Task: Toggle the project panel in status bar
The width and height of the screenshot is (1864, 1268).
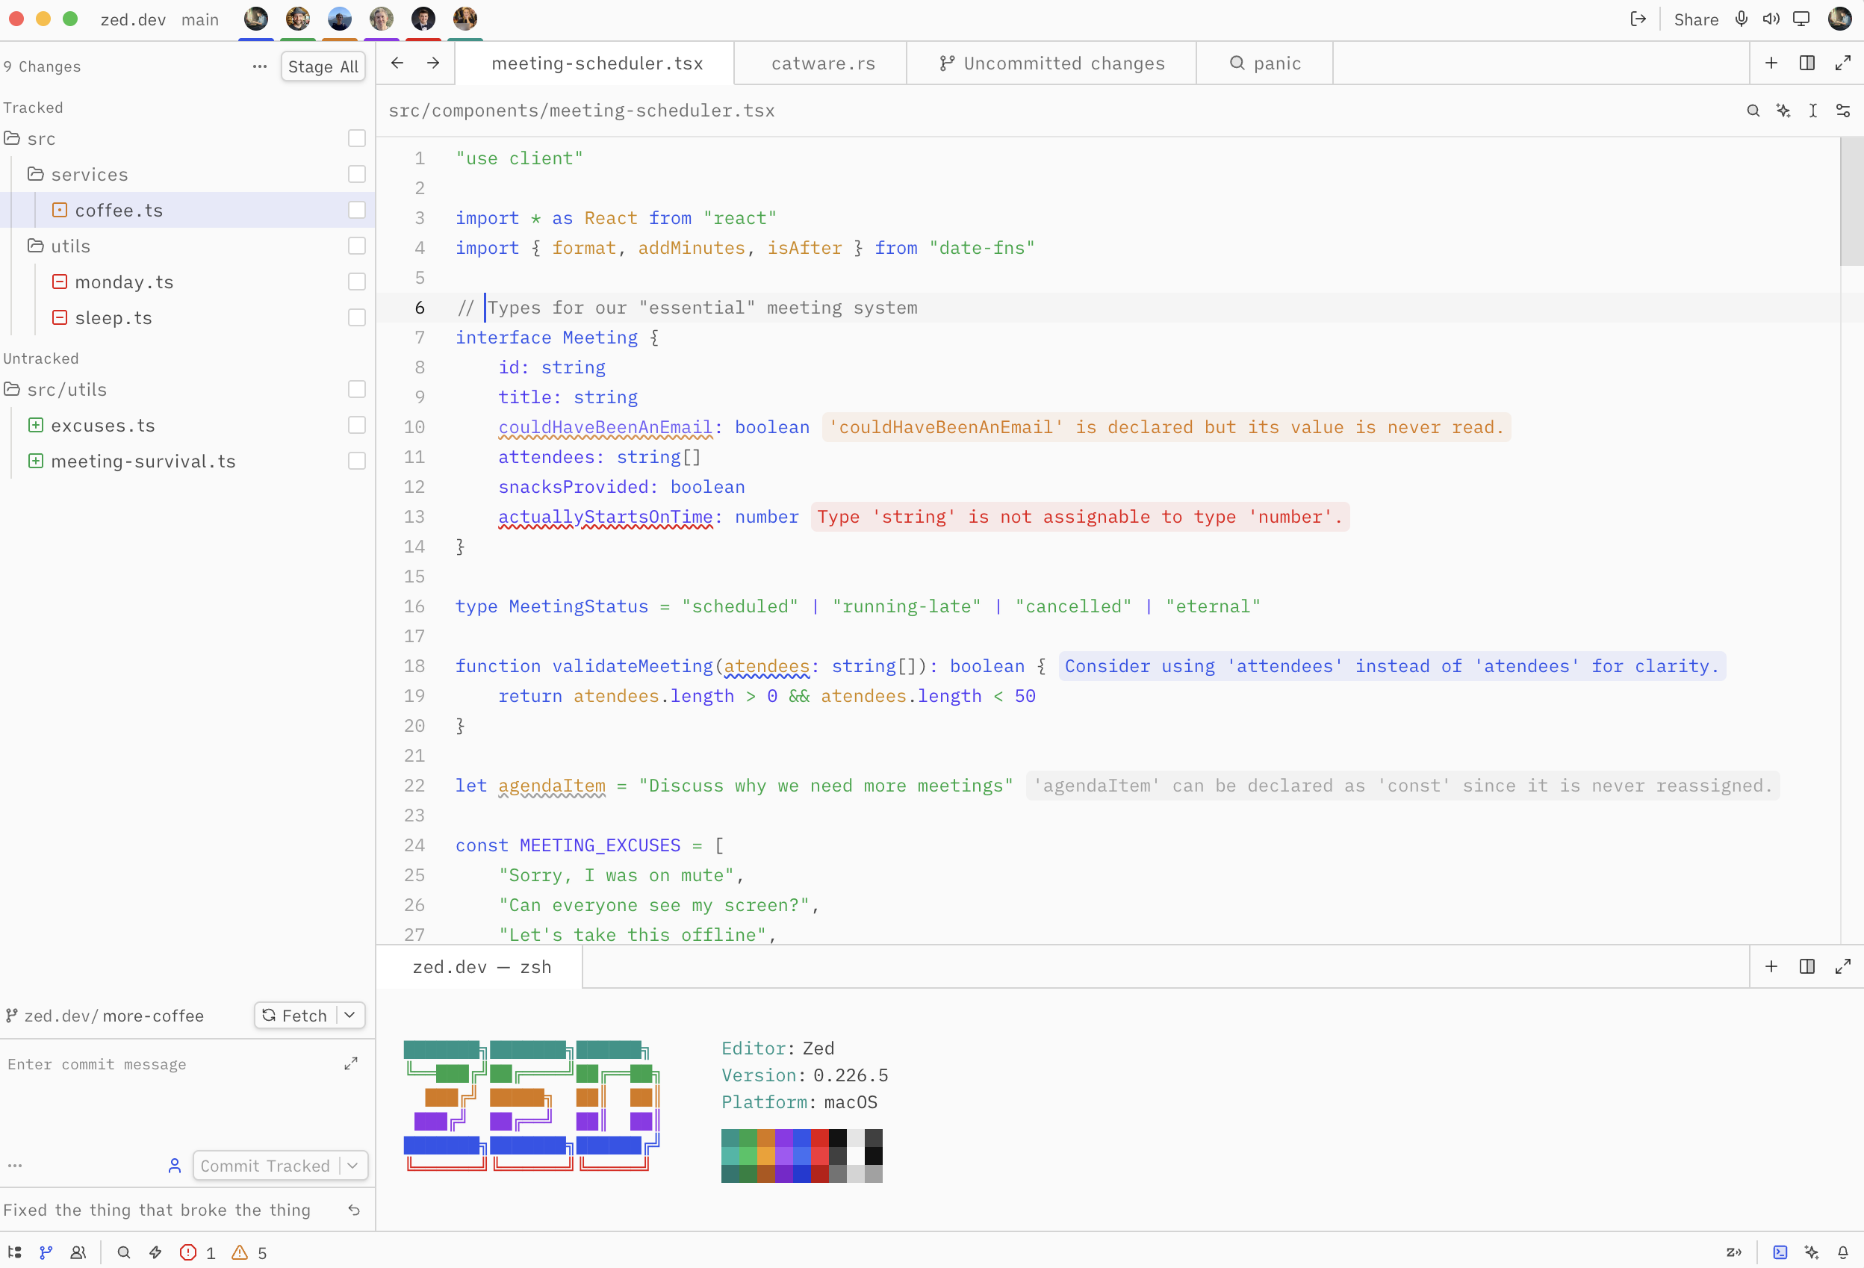Action: tap(14, 1252)
